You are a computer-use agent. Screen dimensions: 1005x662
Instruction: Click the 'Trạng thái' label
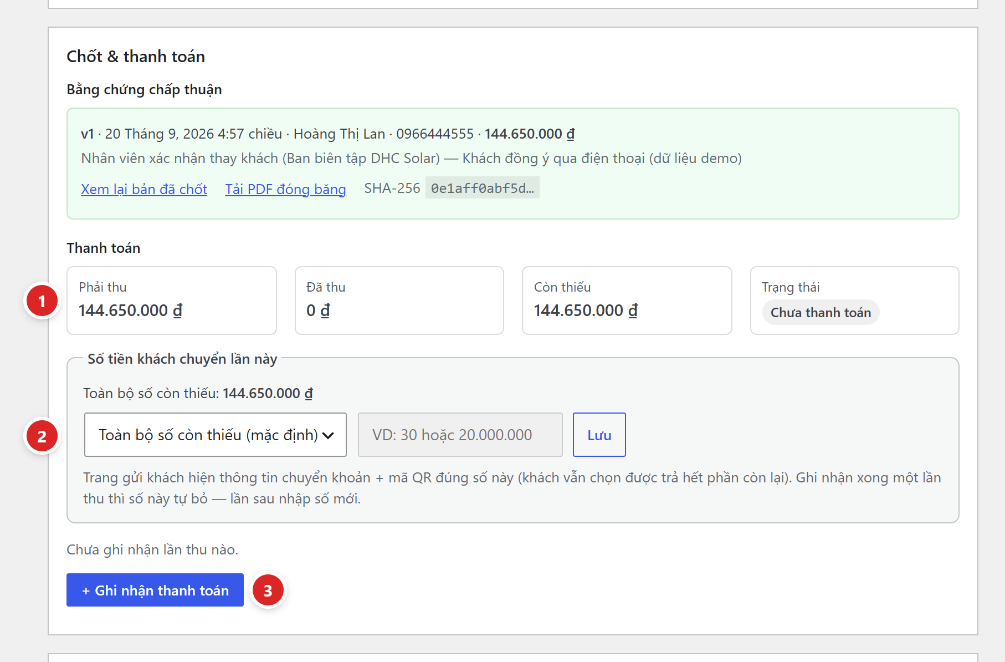(791, 287)
